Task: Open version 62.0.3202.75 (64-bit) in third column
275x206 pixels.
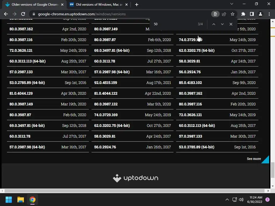Action: tap(217, 50)
